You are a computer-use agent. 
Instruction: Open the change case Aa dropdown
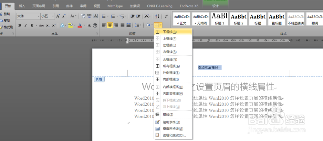point(73,16)
